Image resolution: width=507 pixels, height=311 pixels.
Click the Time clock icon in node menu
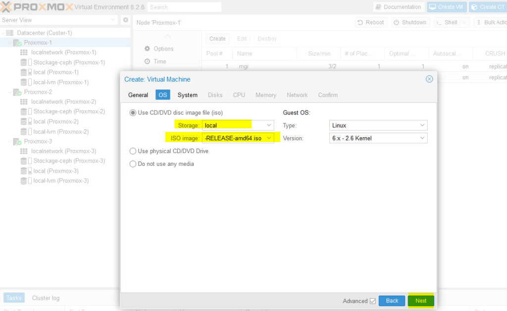147,61
